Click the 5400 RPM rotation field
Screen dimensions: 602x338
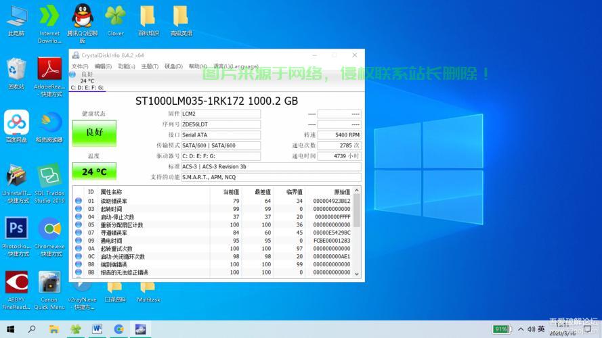coord(339,135)
